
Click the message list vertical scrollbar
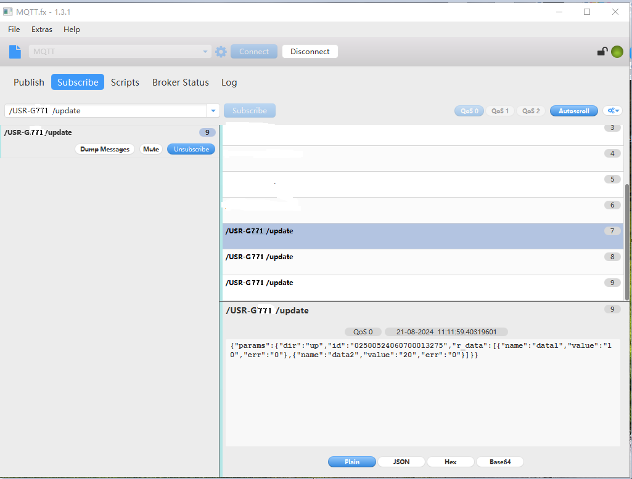coord(627,234)
